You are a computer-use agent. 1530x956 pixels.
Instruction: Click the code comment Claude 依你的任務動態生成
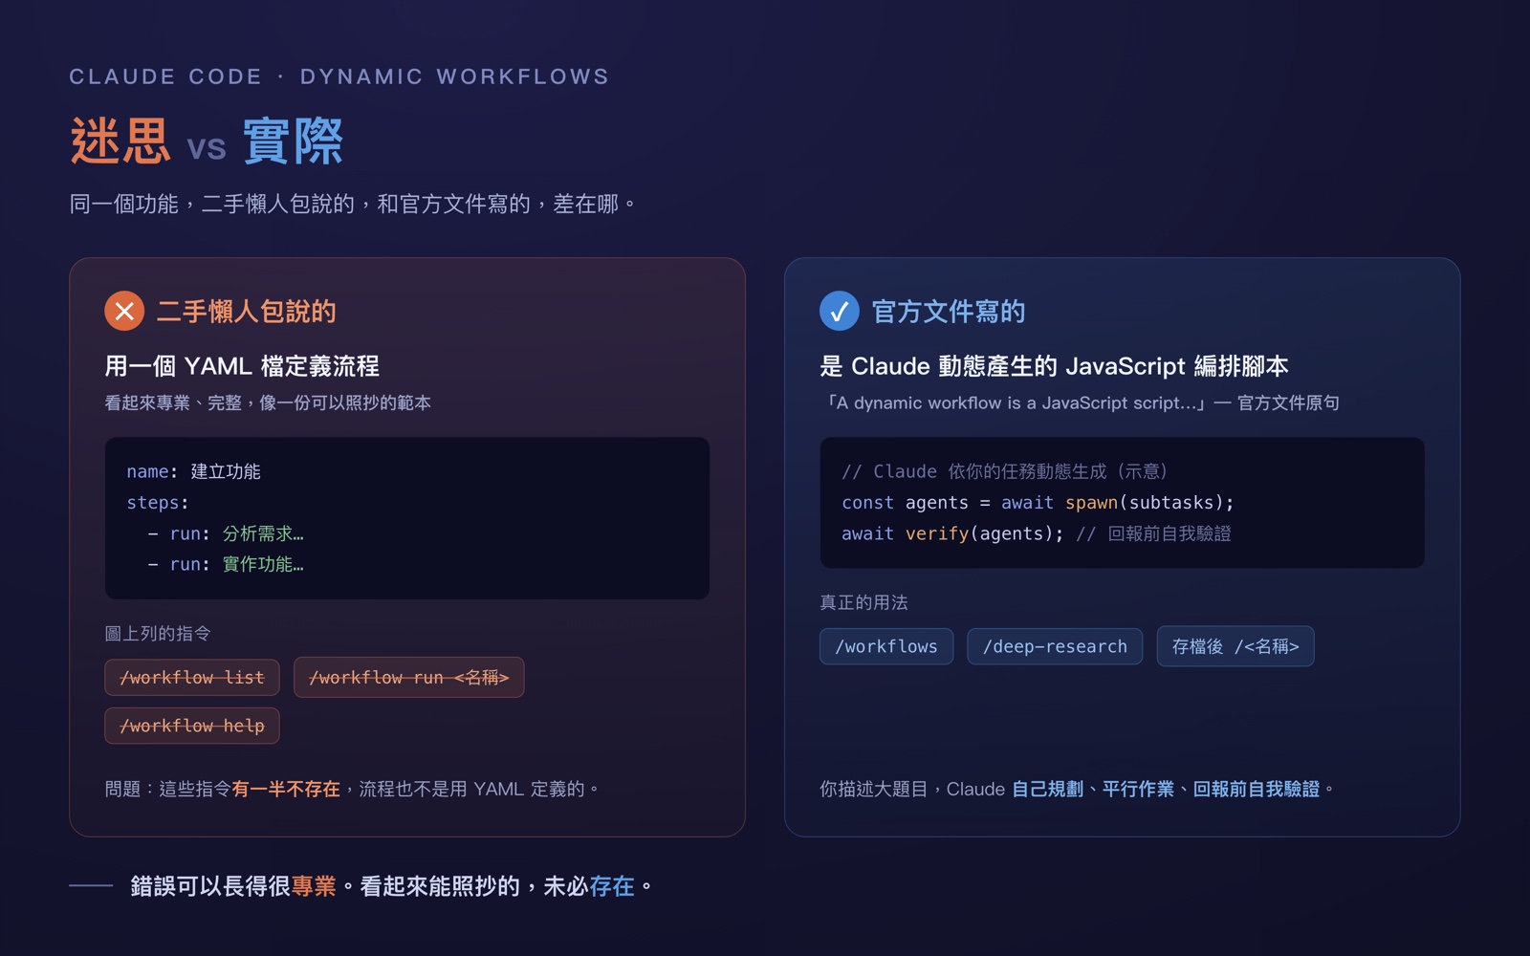point(1004,471)
